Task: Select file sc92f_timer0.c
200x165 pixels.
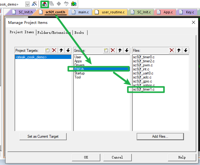Action: coord(144,57)
